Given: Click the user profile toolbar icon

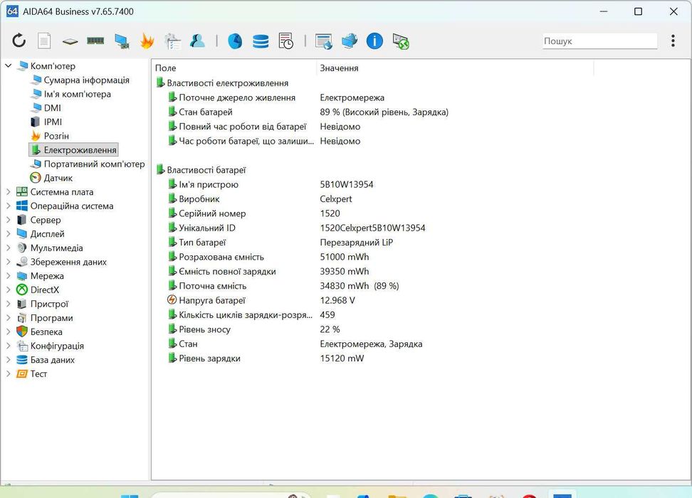Looking at the screenshot, I should pyautogui.click(x=197, y=41).
